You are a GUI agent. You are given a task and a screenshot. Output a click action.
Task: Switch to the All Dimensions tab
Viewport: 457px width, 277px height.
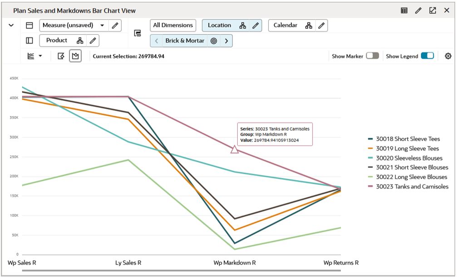[173, 25]
